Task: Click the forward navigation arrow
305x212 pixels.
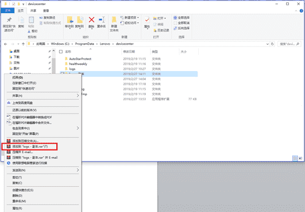Action: pyautogui.click(x=13, y=44)
